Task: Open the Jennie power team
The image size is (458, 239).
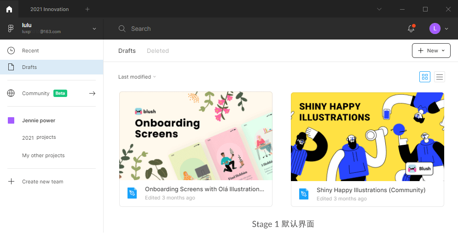Action: click(x=39, y=120)
